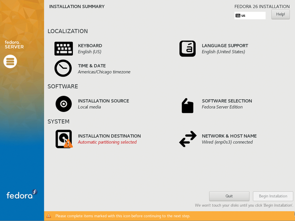Select the TIME & DATE label

coord(92,66)
